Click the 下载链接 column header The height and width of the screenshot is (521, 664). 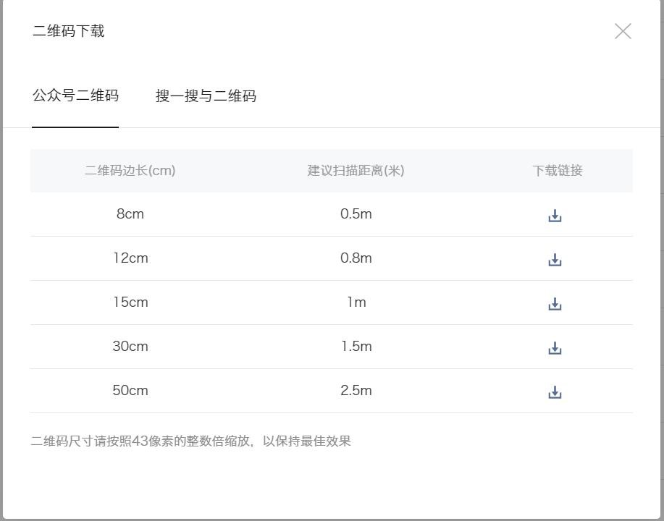click(x=558, y=171)
